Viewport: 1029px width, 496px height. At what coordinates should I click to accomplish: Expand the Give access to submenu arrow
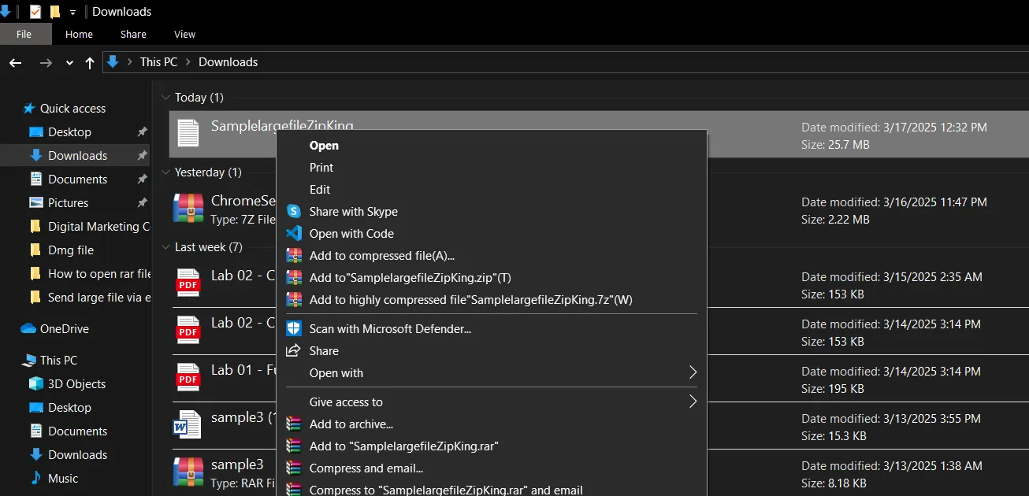tap(693, 402)
